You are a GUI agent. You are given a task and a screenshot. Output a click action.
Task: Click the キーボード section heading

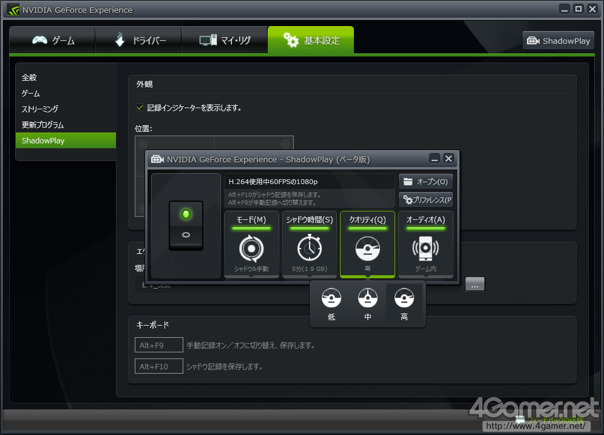tap(152, 325)
